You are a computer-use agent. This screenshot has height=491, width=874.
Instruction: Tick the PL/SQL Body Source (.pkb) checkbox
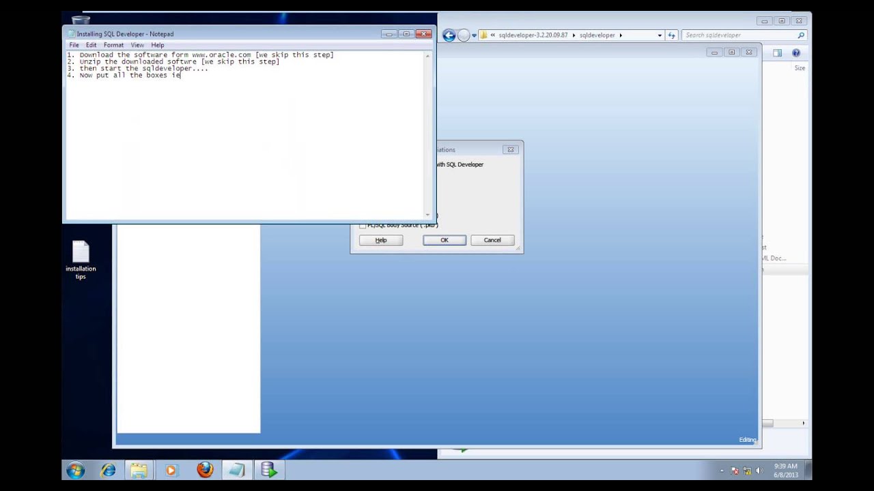(x=363, y=226)
